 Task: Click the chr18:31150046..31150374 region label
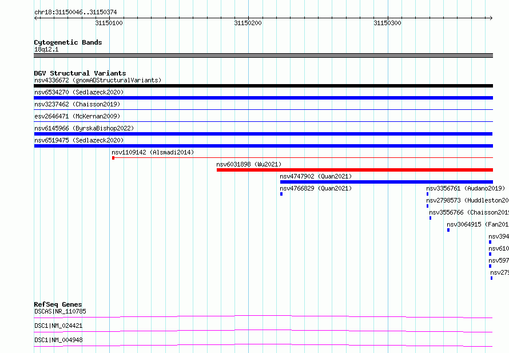coord(75,12)
